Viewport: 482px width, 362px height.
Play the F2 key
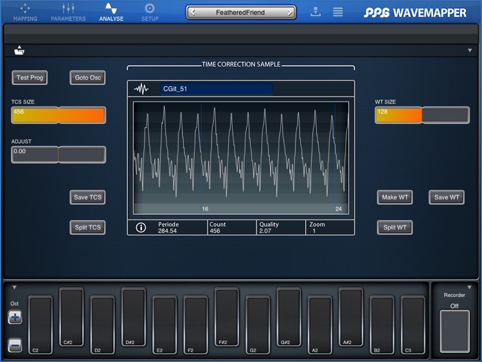pos(196,325)
